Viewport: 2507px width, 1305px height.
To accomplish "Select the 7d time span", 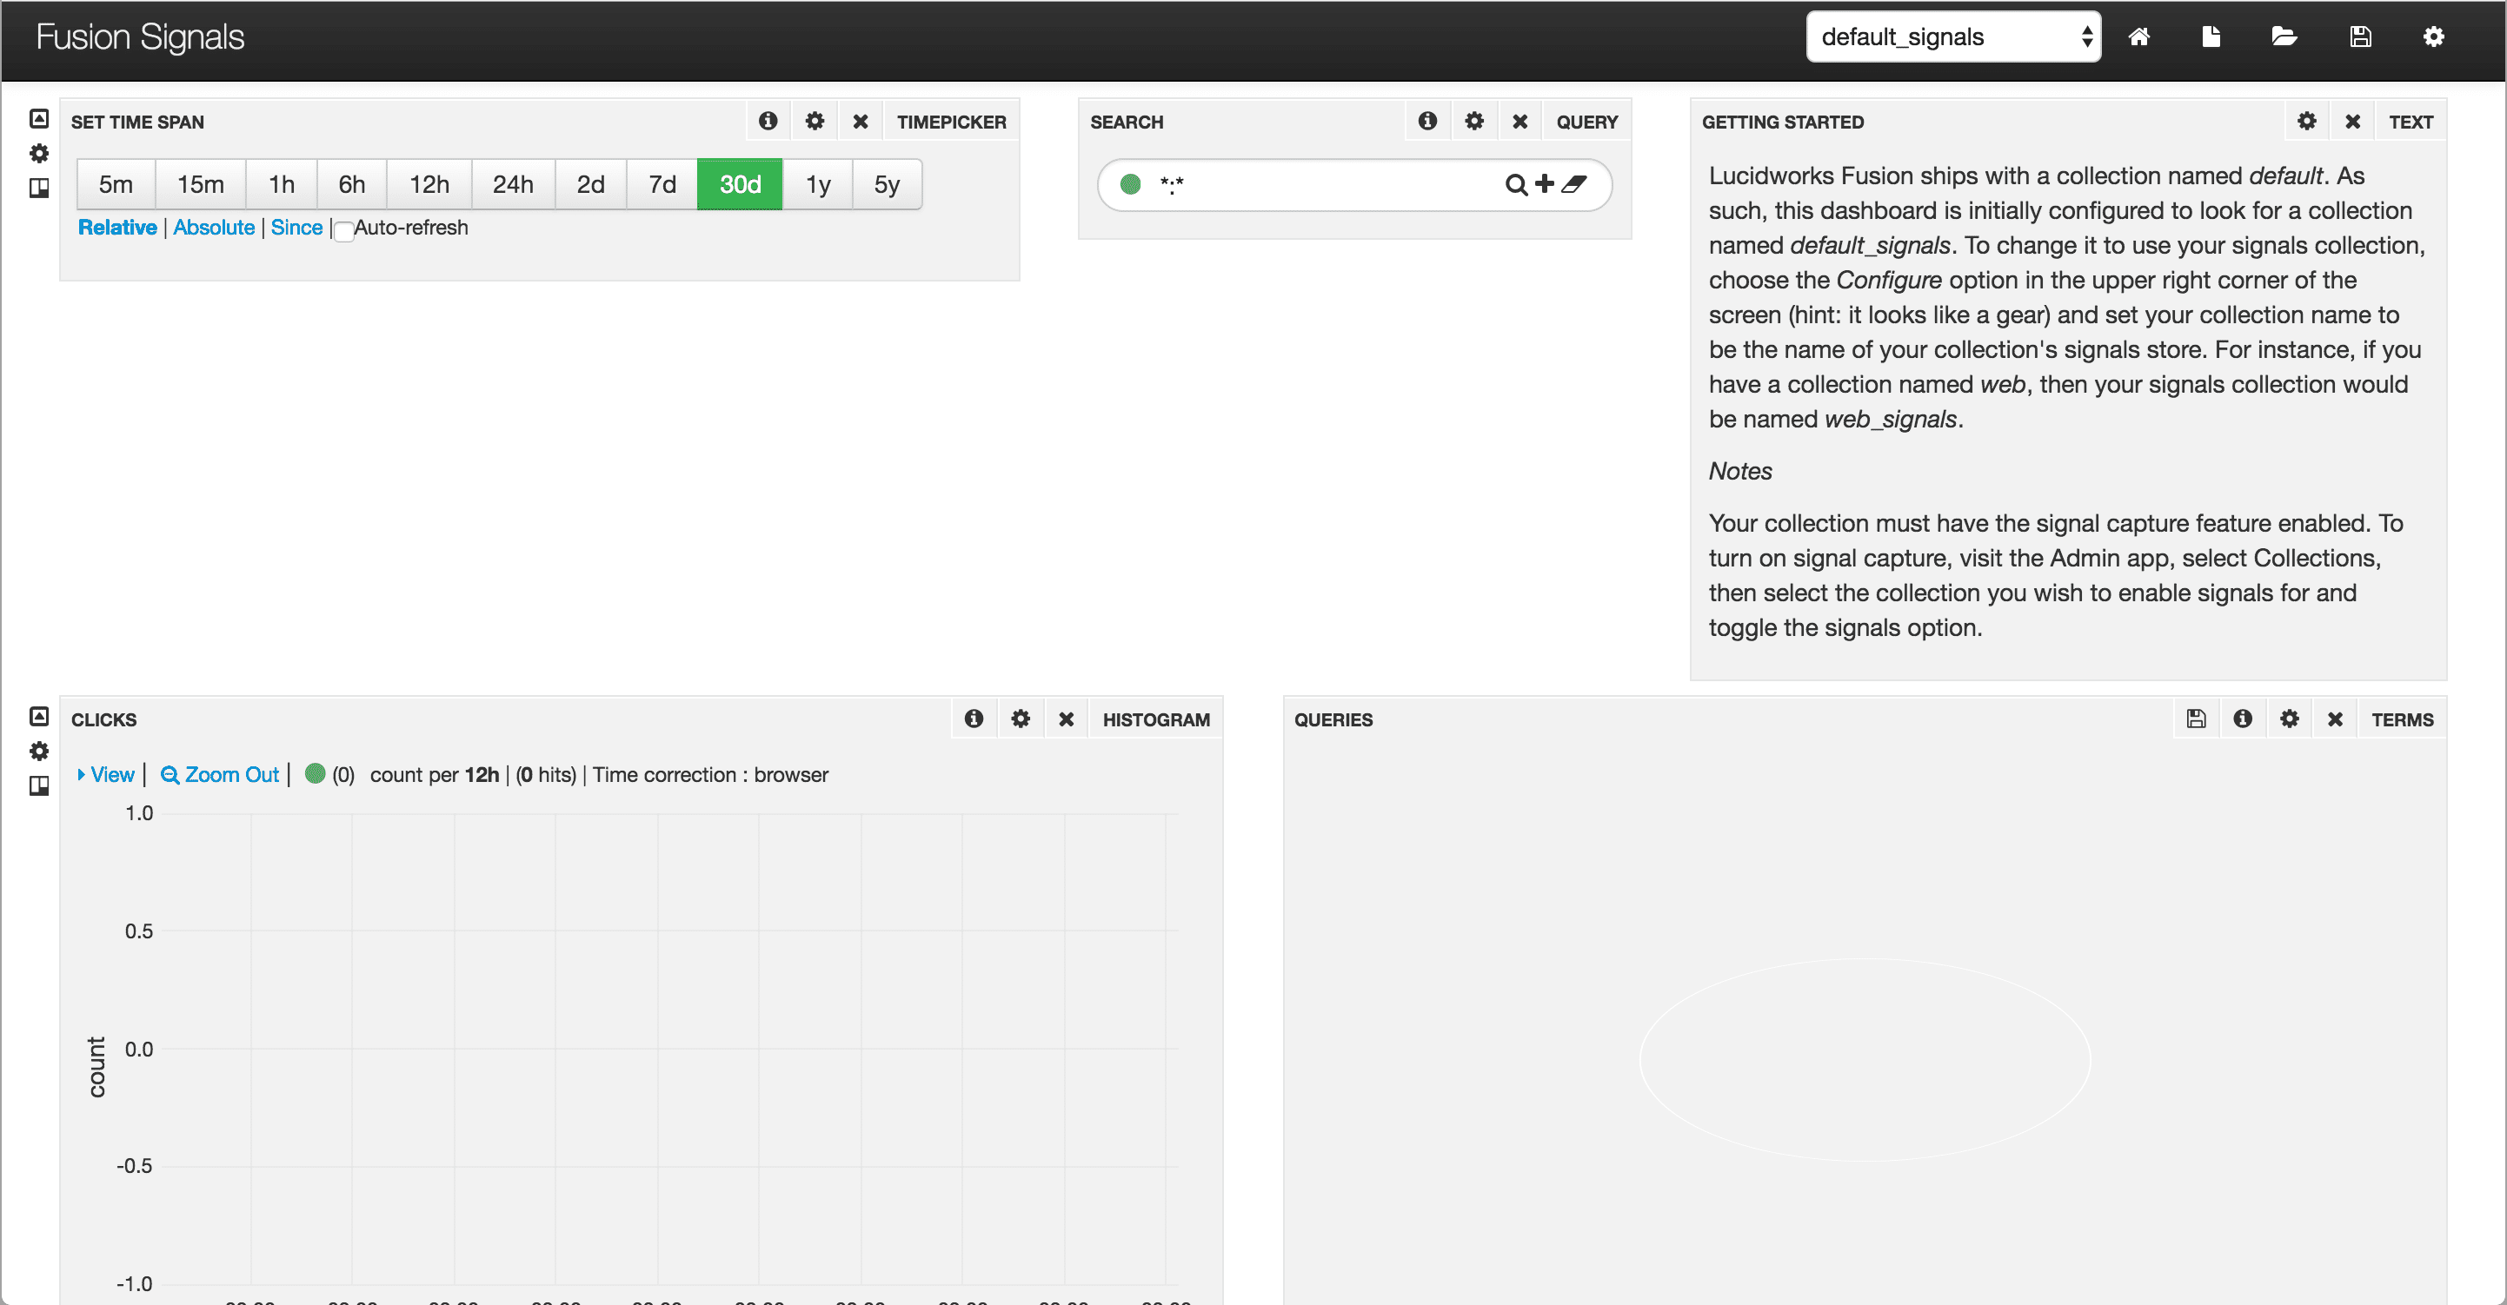I will click(662, 184).
